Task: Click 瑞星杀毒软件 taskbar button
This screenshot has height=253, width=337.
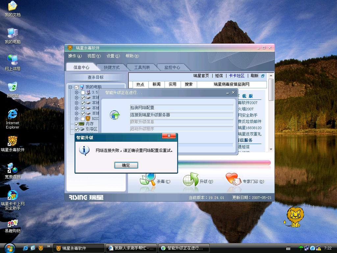Action: click(x=79, y=248)
